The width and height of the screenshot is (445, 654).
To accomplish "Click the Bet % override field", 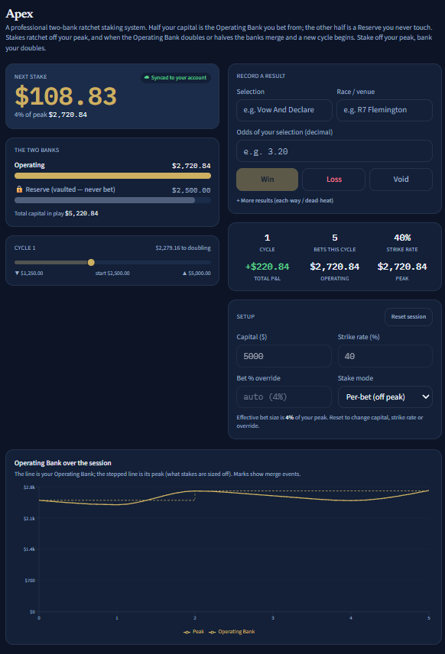I will point(284,397).
